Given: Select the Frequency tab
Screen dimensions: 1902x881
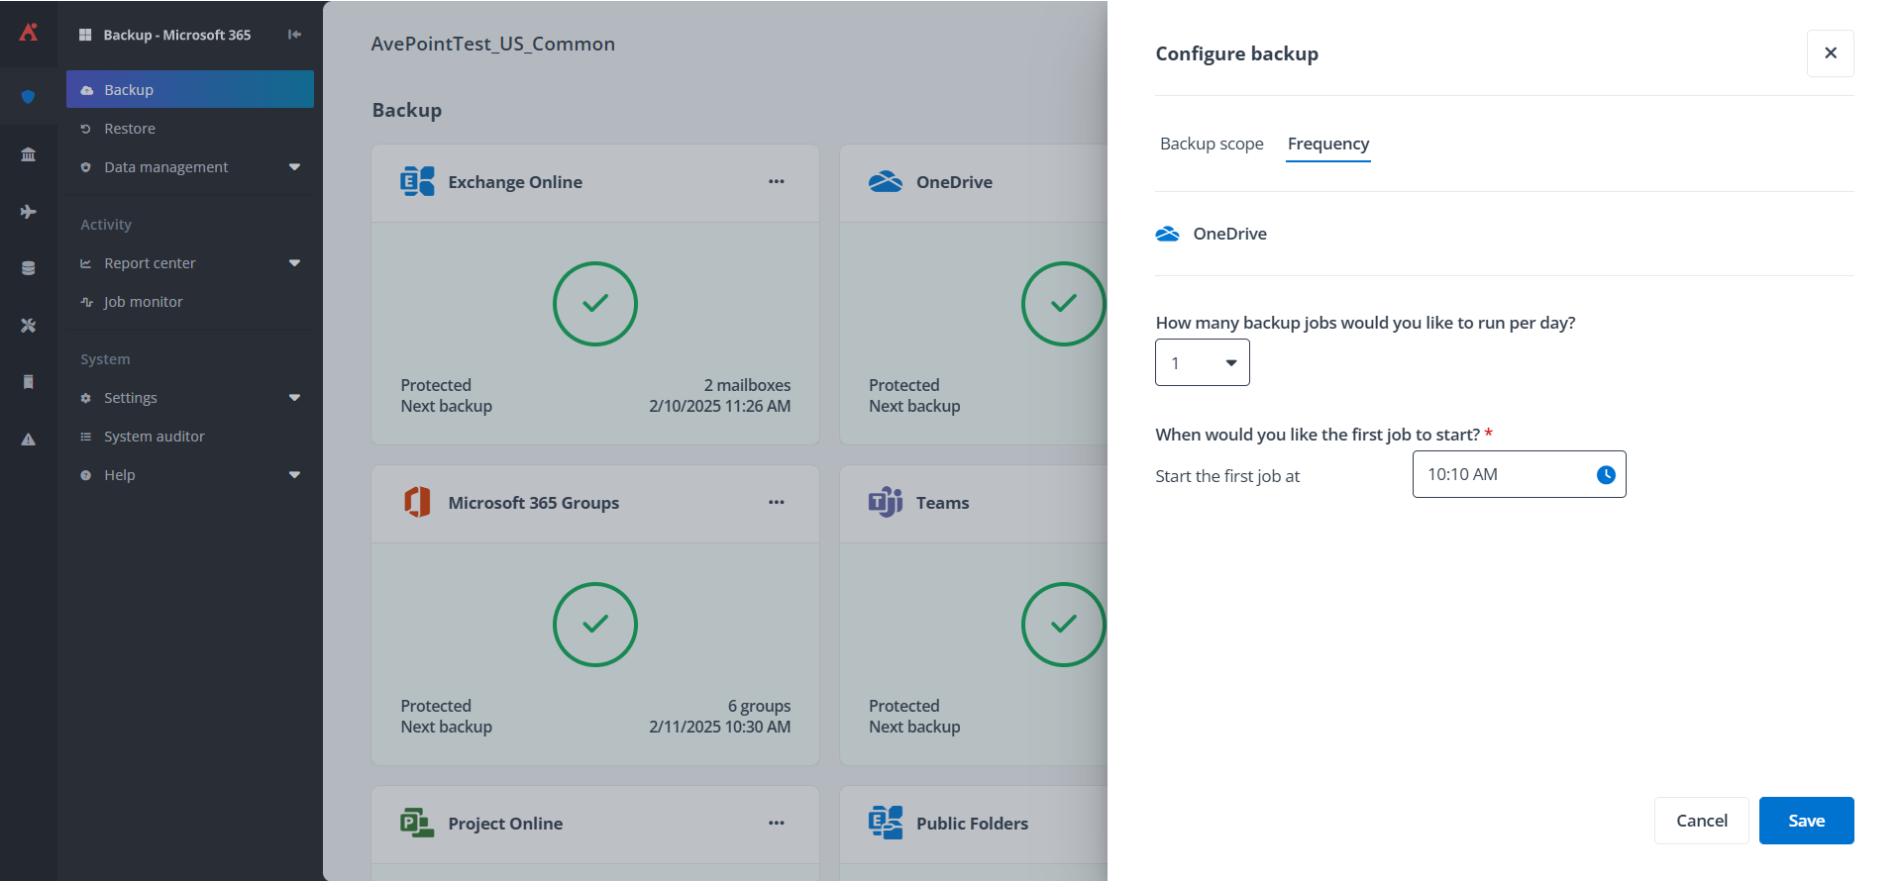Looking at the screenshot, I should click(1328, 144).
